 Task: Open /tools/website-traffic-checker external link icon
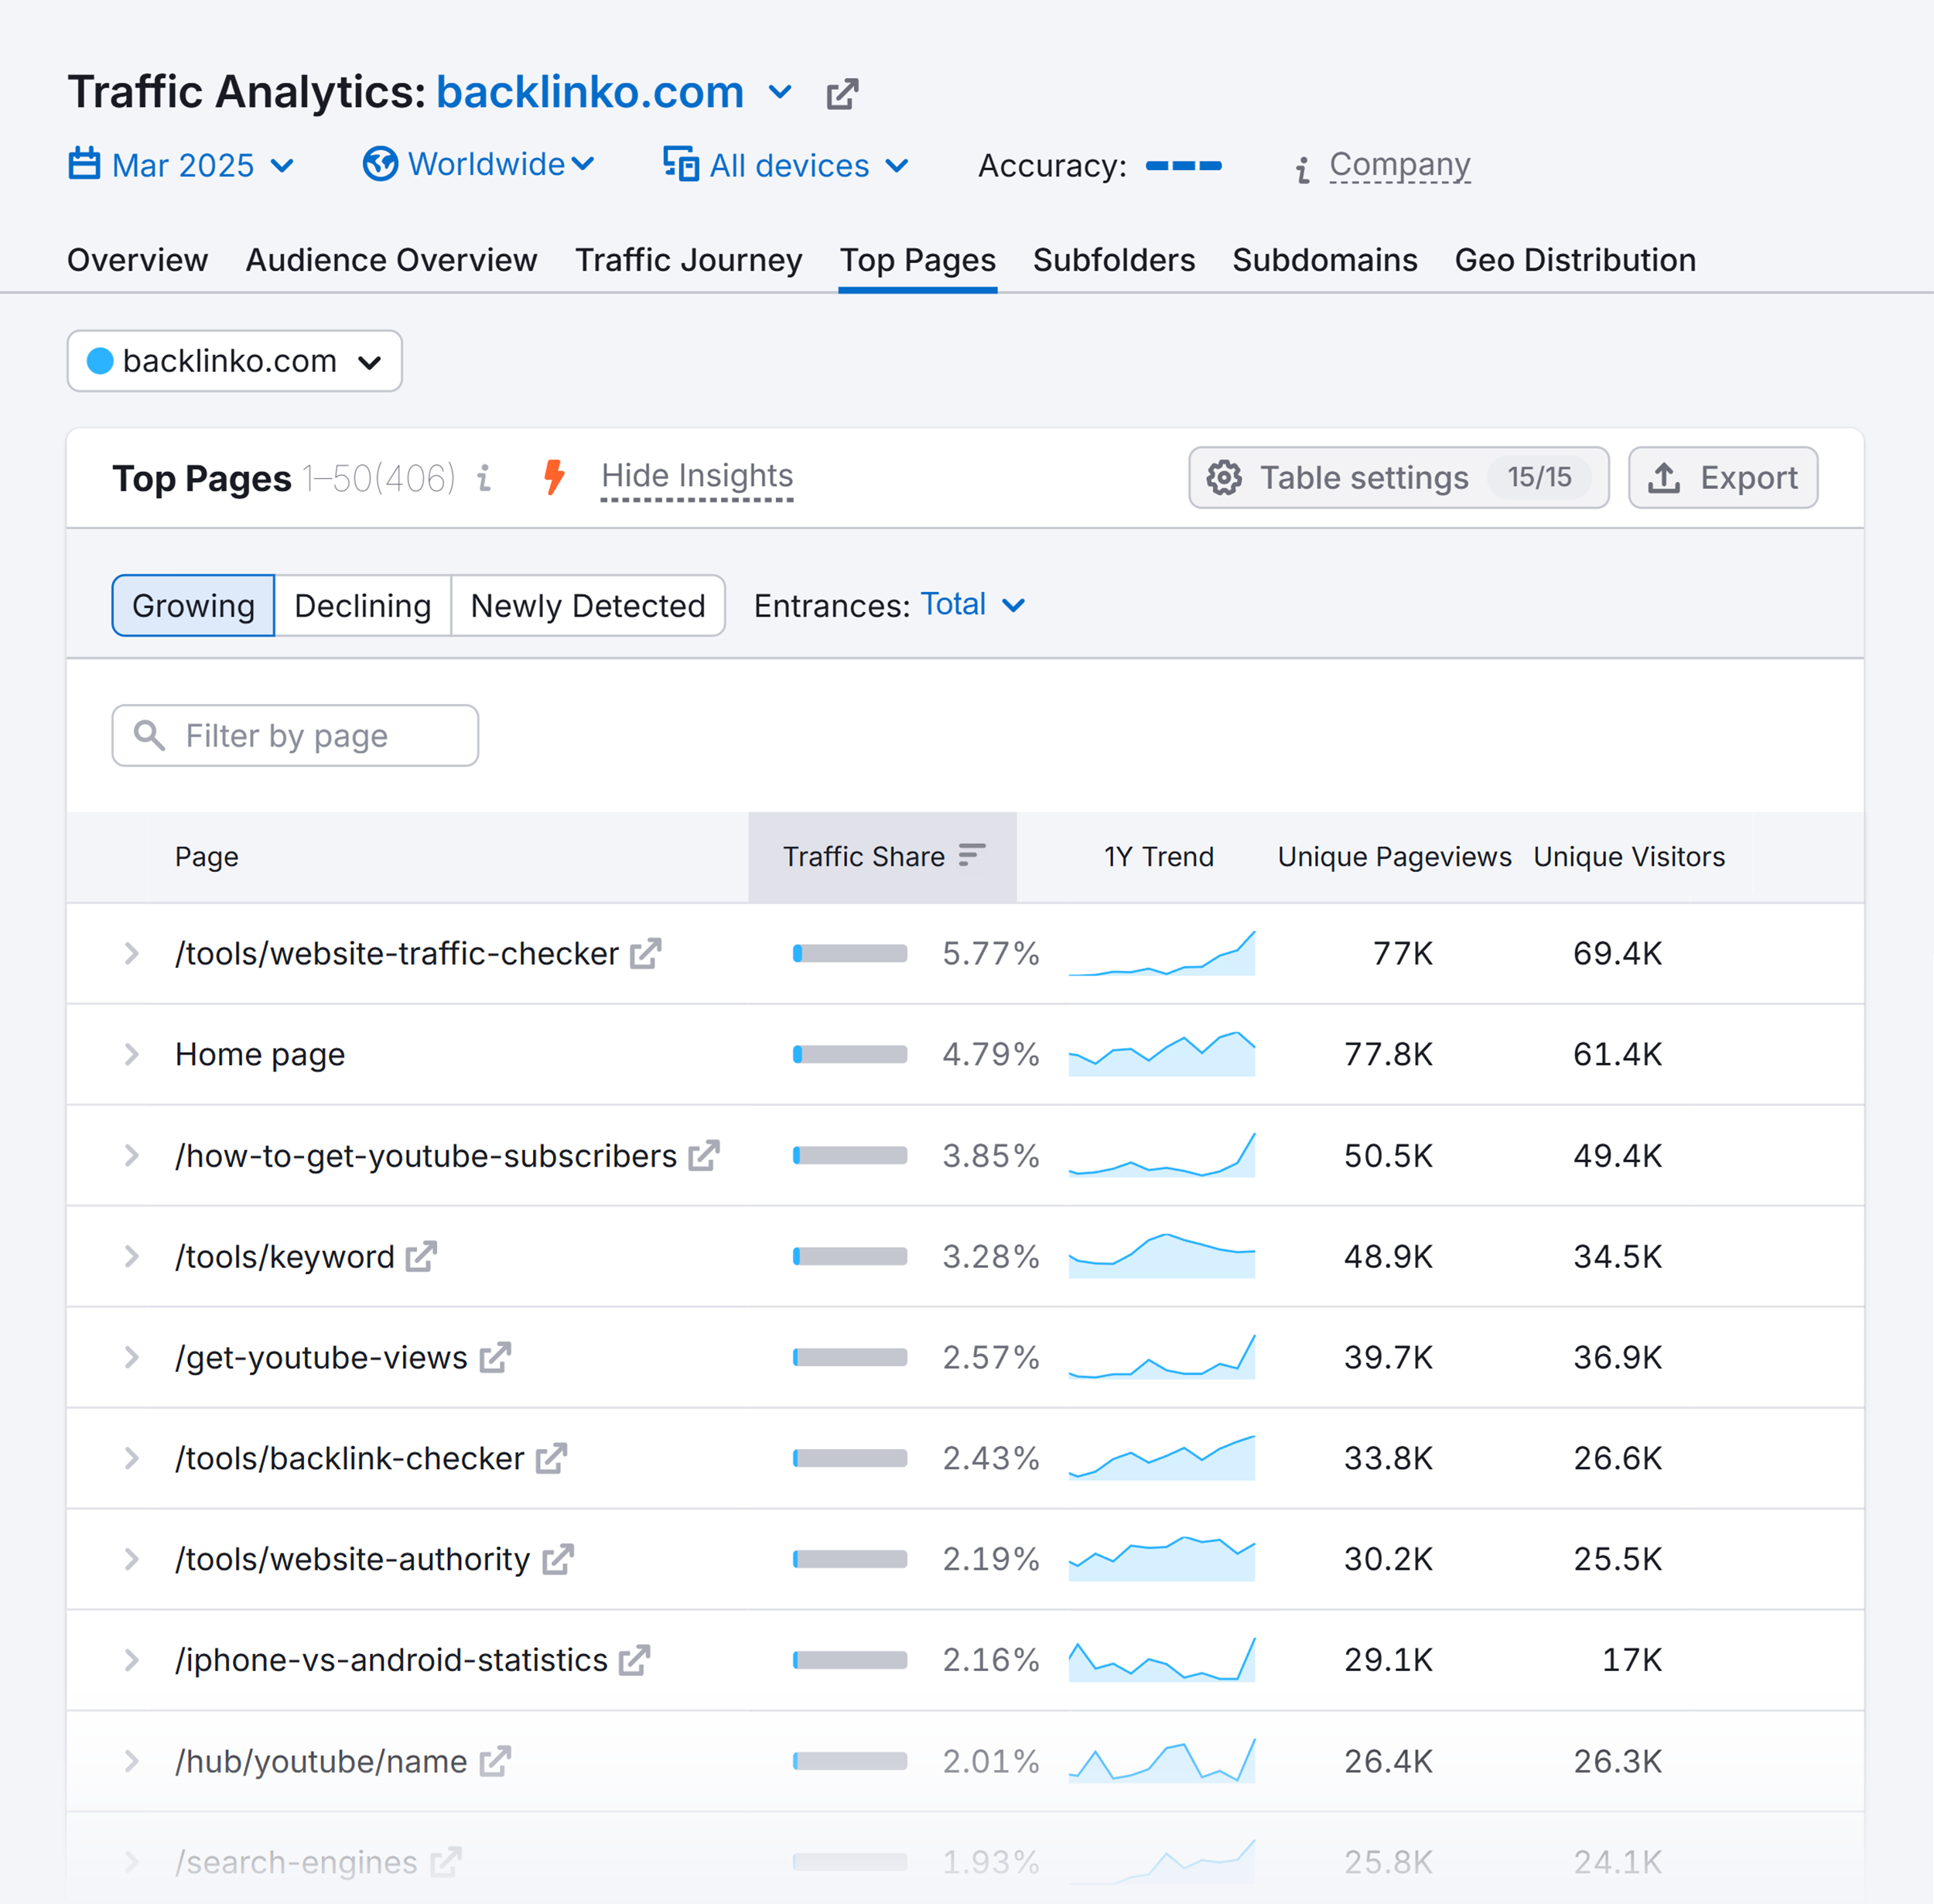(x=646, y=953)
